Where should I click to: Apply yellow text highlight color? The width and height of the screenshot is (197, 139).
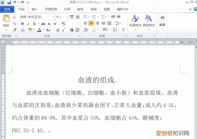click(x=30, y=30)
